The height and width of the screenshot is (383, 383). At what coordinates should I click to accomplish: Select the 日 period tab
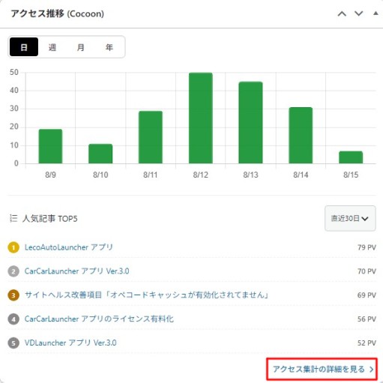tap(24, 47)
